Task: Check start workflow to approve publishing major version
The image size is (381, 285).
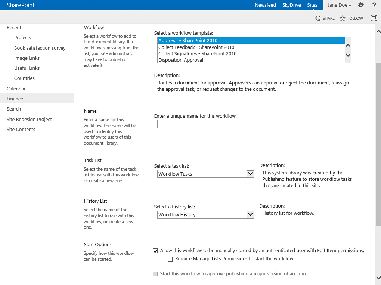Action: tap(155, 274)
